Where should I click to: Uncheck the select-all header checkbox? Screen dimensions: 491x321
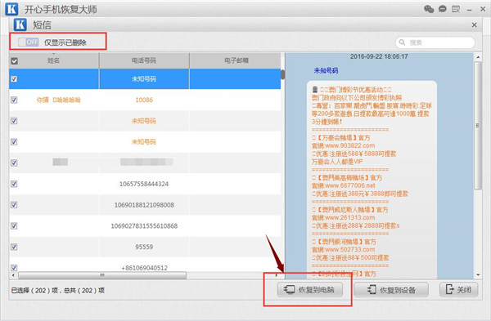[x=15, y=60]
